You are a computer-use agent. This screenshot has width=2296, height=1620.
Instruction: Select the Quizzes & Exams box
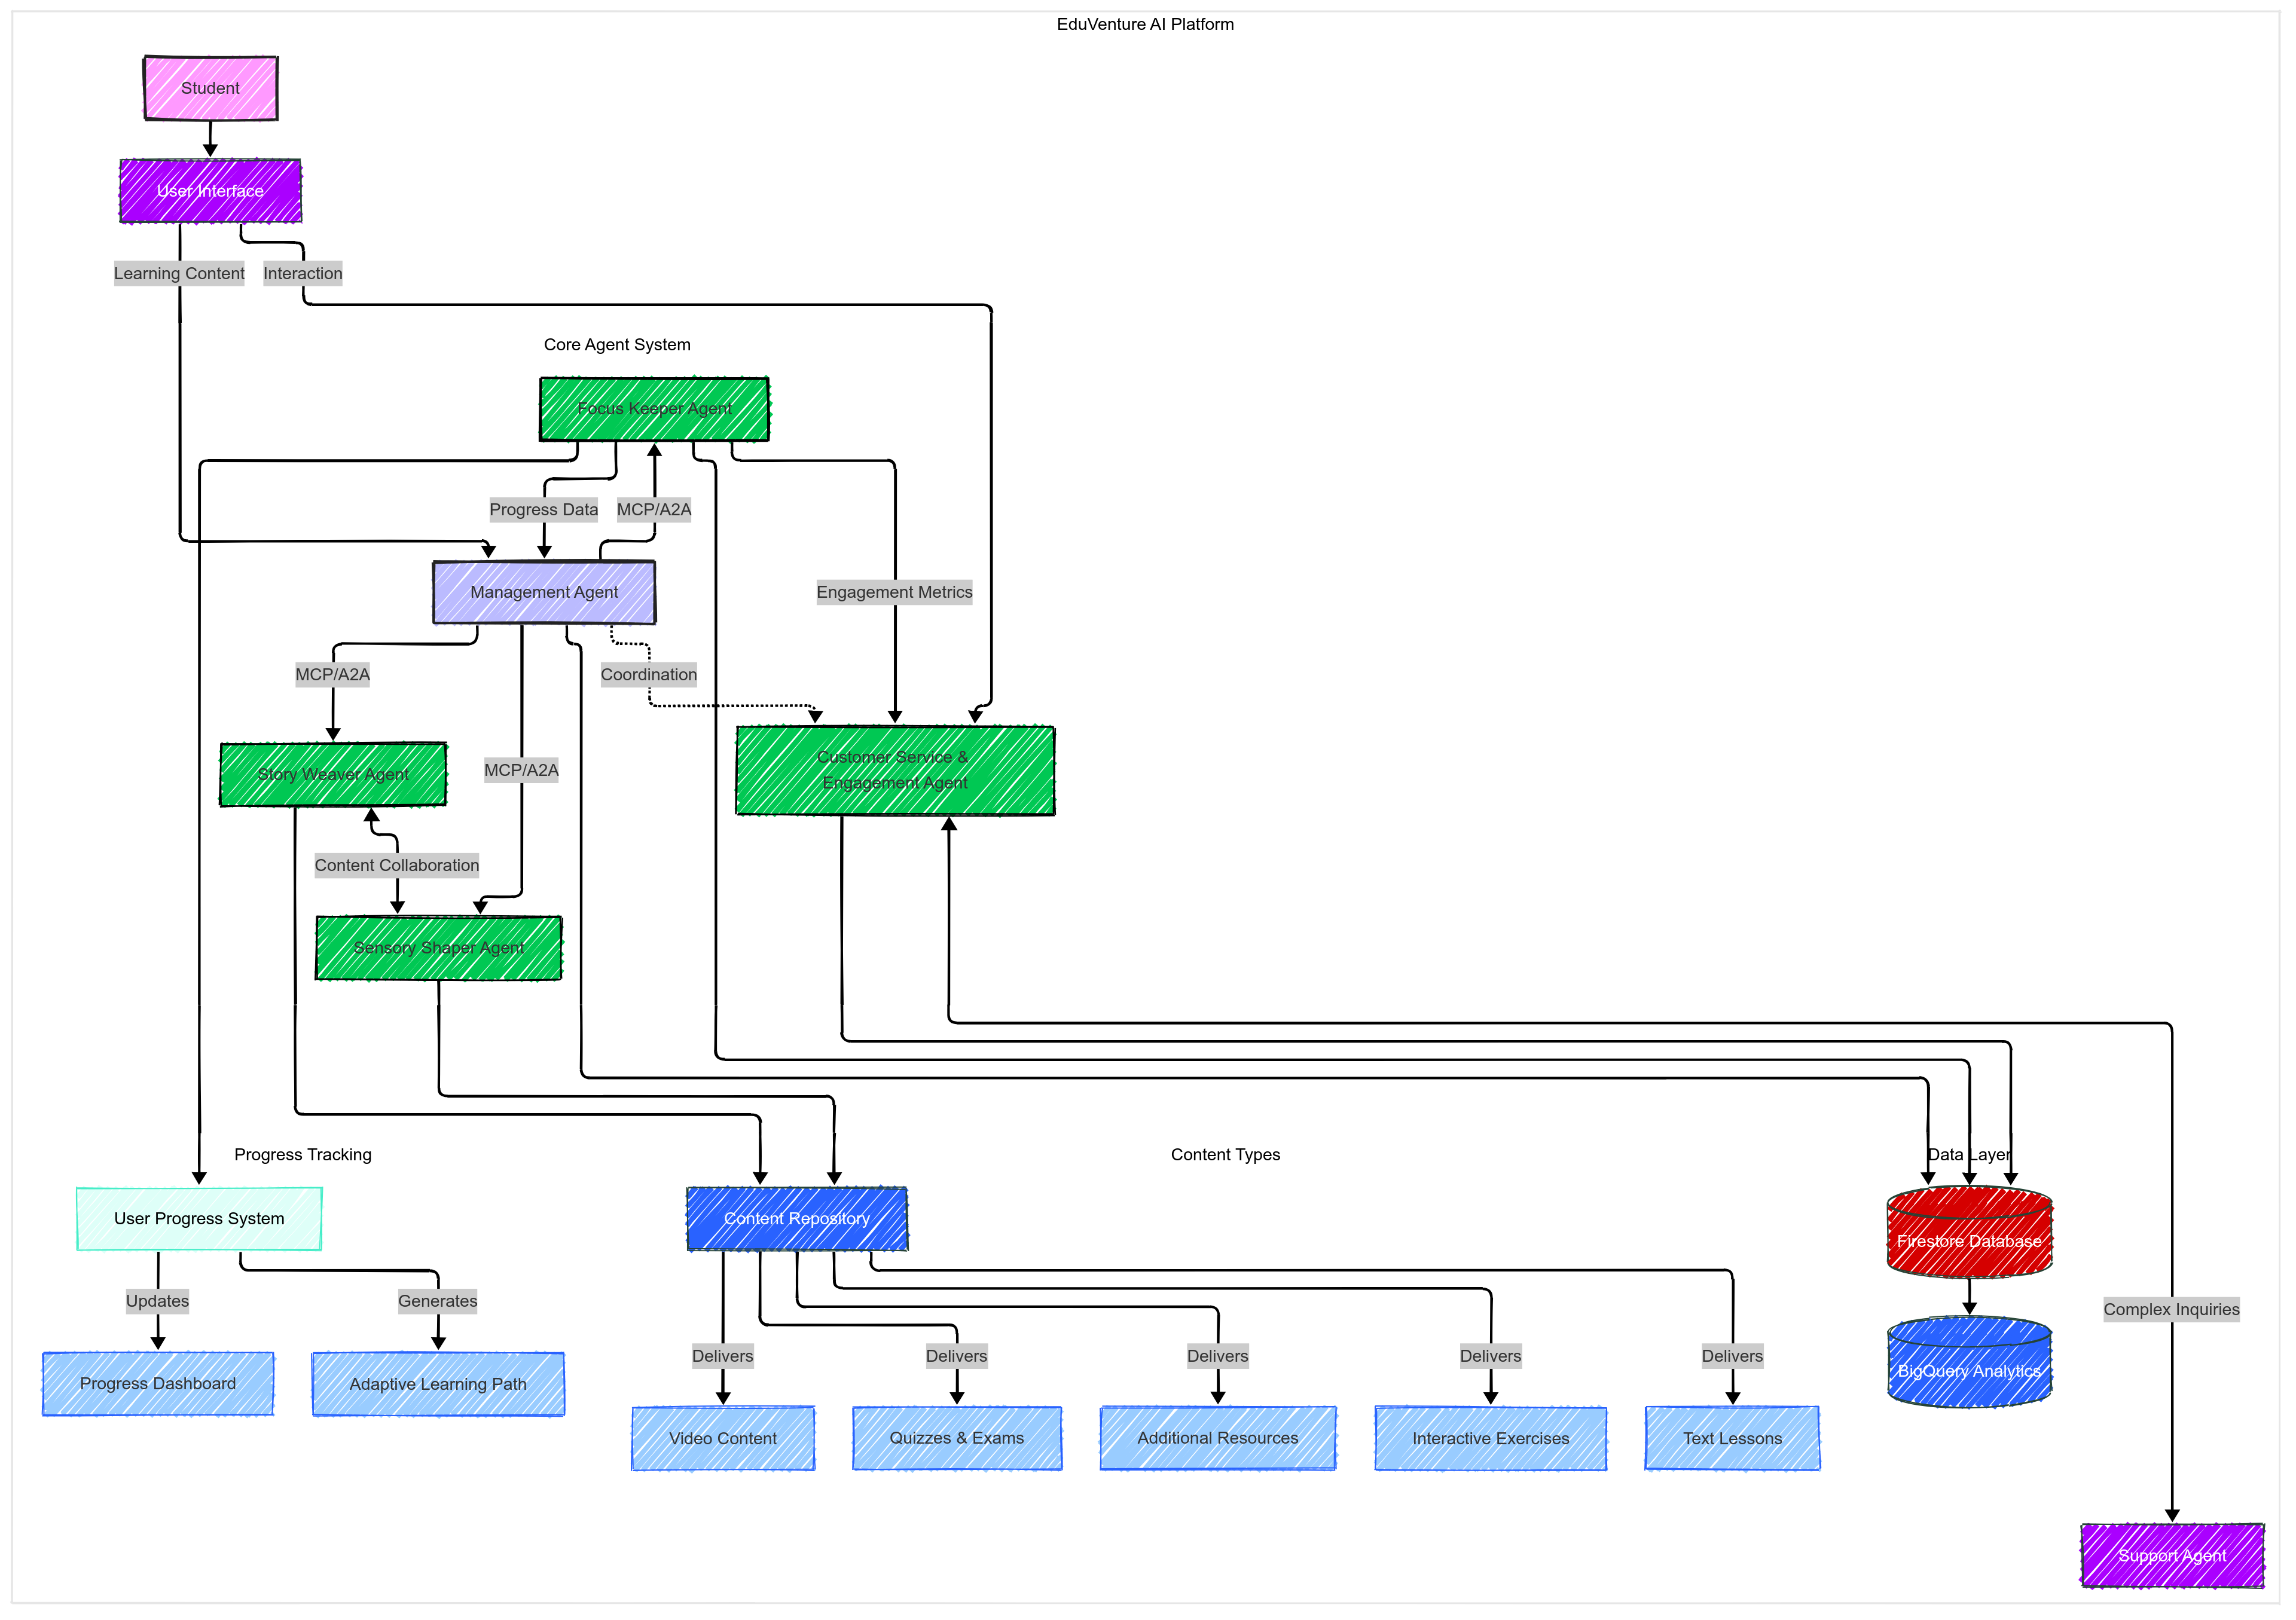pyautogui.click(x=957, y=1439)
